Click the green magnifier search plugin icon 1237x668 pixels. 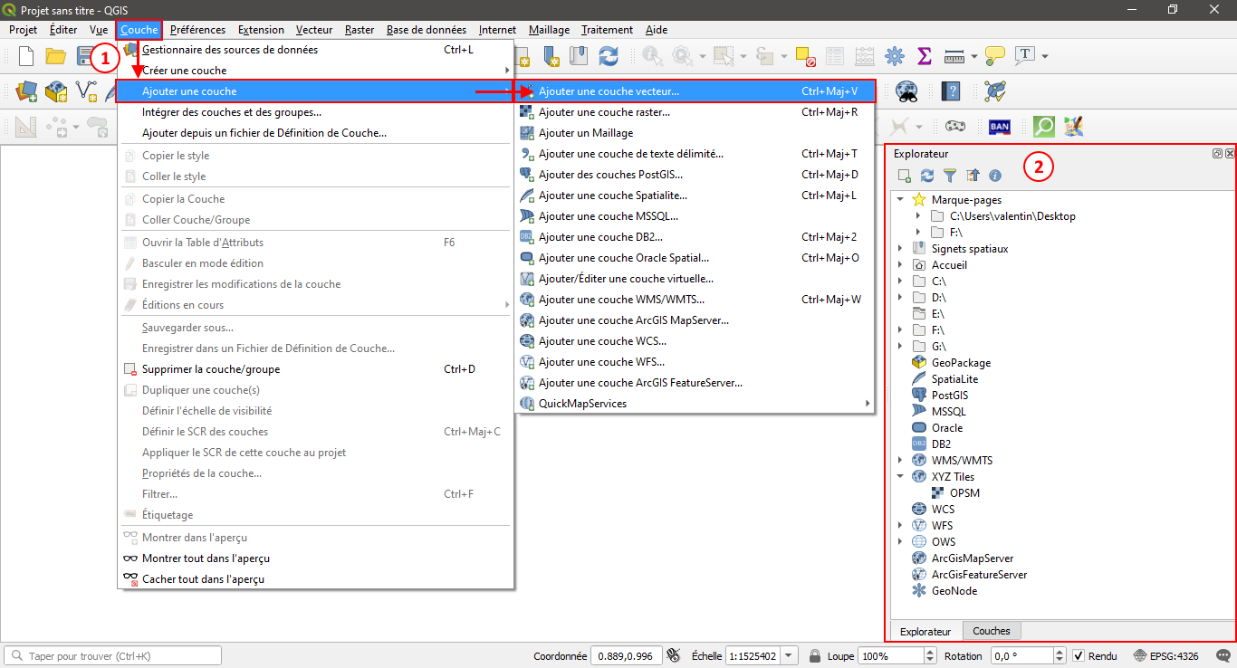tap(1044, 127)
